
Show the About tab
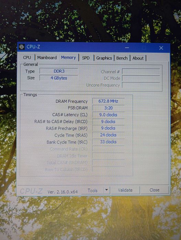pos(138,58)
